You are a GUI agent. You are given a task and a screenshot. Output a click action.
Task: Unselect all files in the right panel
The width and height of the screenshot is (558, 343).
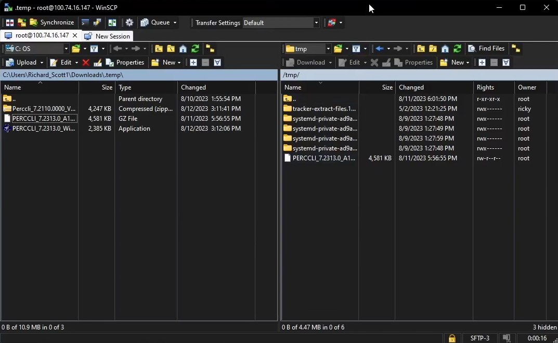pos(493,62)
